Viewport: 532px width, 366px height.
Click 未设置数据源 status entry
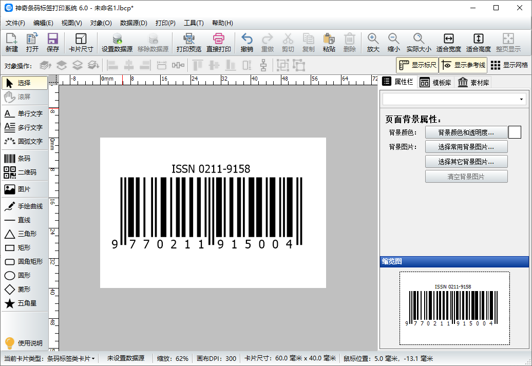pos(125,358)
